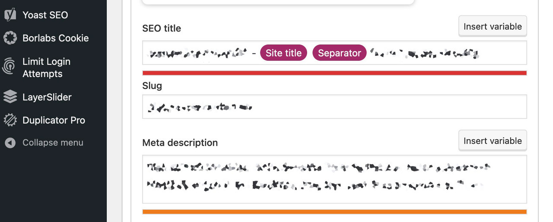Click the red SEO title length bar
Screen dimensions: 553x222
(334, 73)
